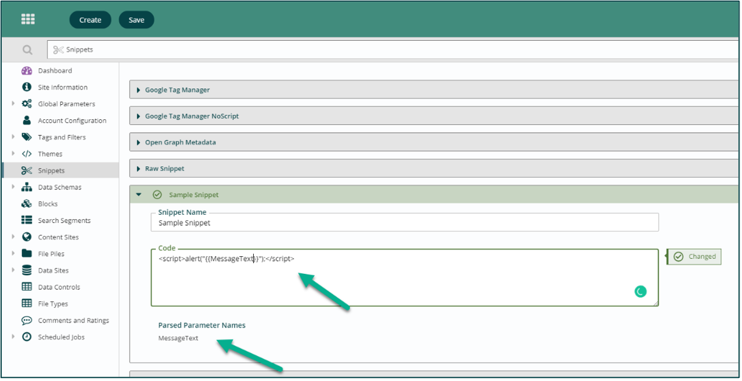Viewport: 742px width, 381px height.
Task: Expand the Data Sites tree node
Action: 13,270
